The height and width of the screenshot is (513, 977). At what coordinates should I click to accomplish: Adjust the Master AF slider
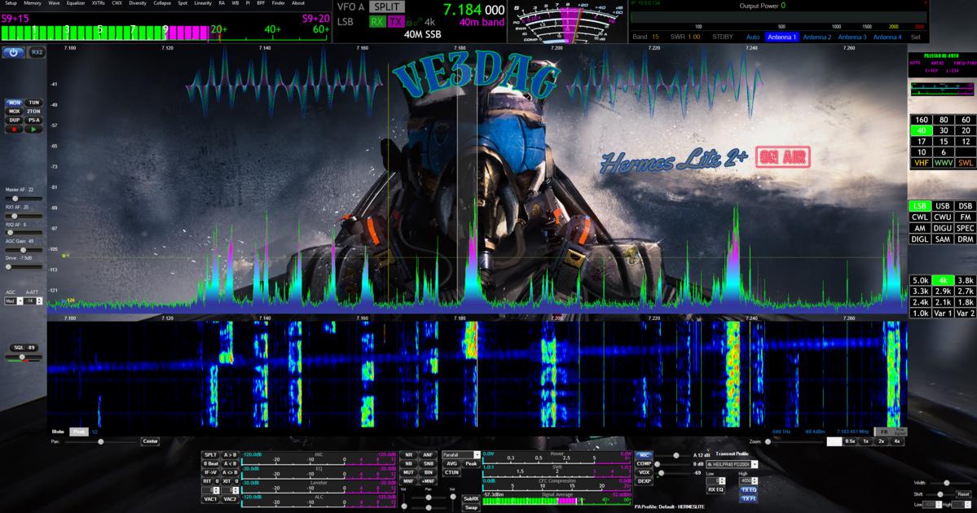24,199
